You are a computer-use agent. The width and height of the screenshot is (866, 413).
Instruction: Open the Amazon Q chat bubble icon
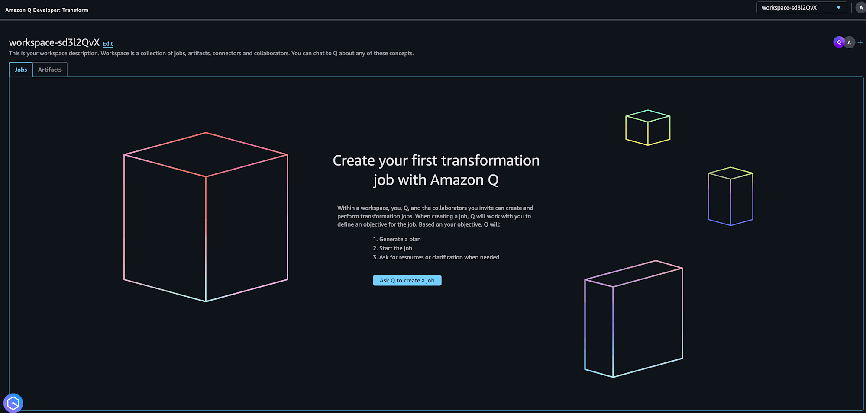(x=13, y=403)
